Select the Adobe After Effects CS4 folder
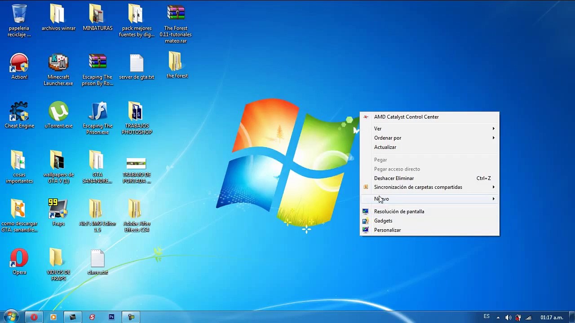 [x=137, y=216]
